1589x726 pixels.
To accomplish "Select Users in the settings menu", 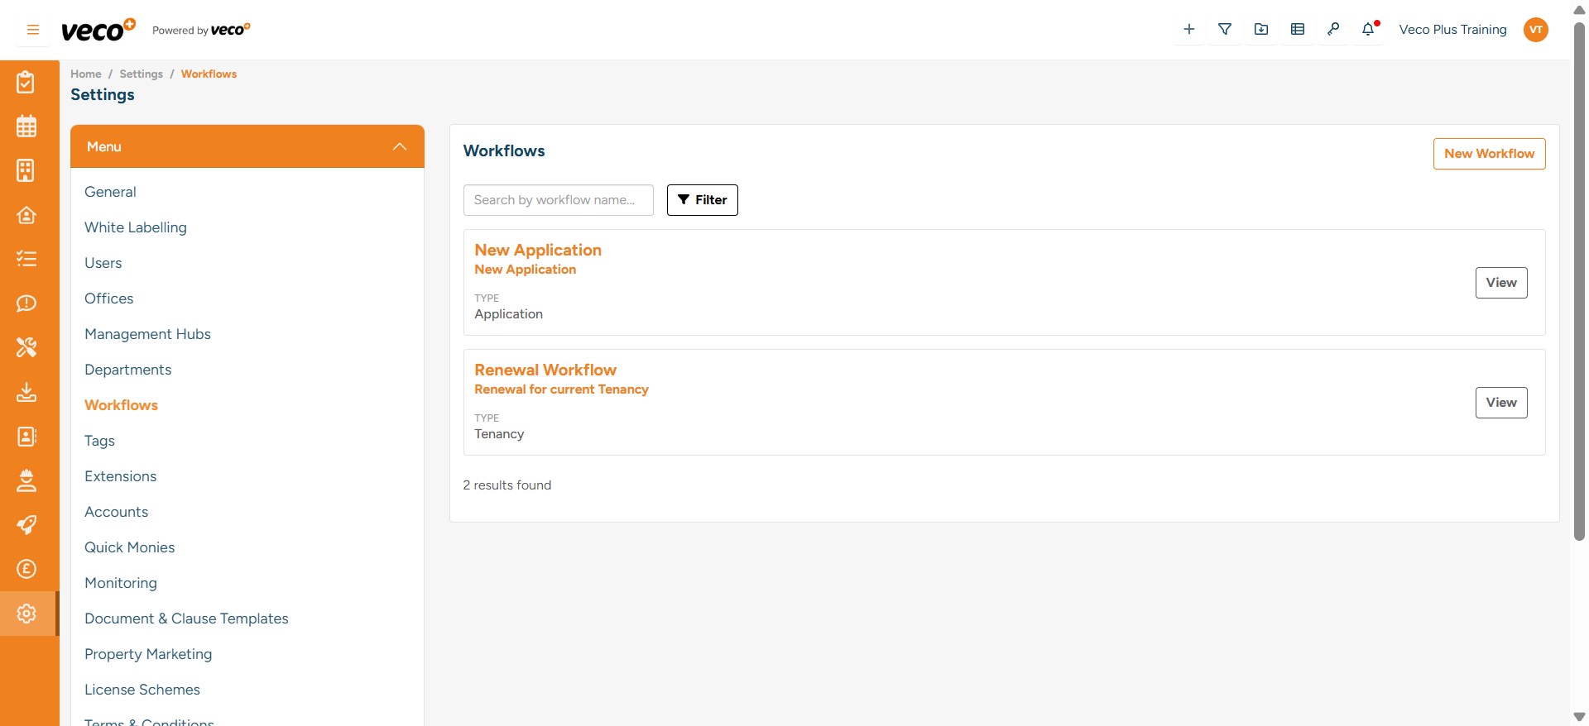I will tap(103, 263).
